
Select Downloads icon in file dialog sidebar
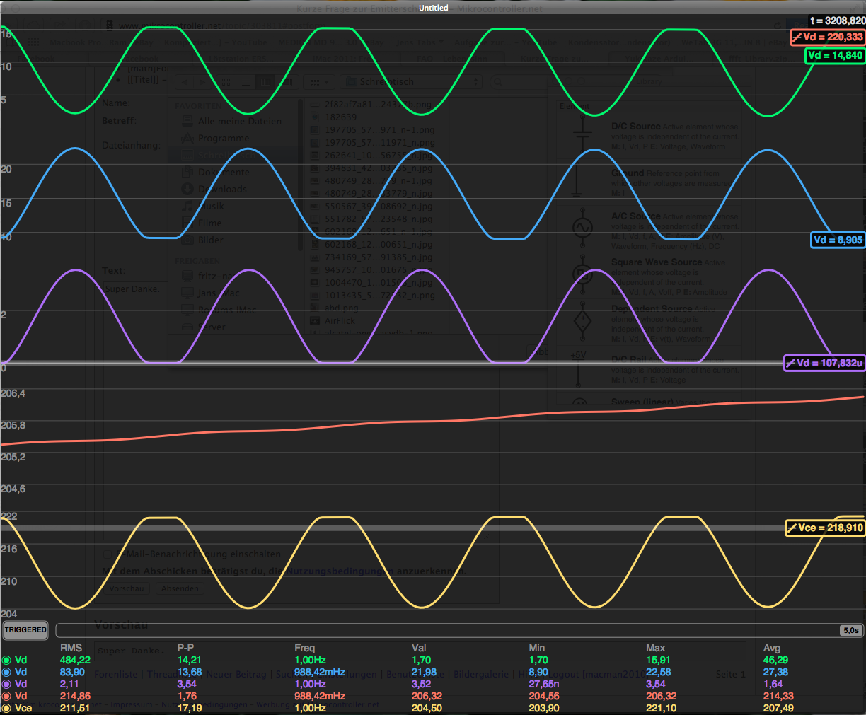click(187, 189)
